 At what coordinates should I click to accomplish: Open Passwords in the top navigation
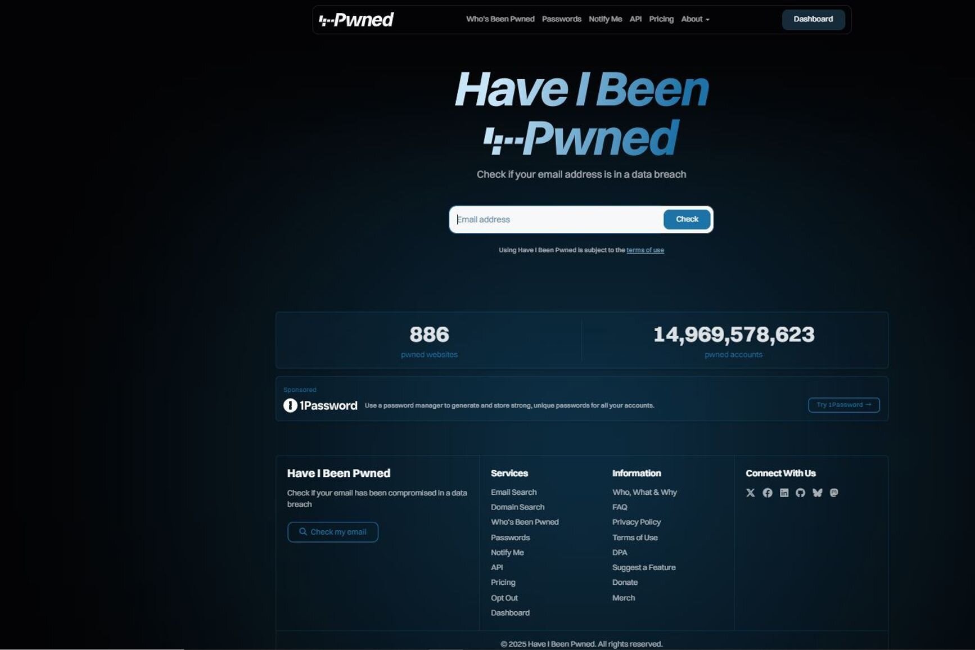point(561,19)
